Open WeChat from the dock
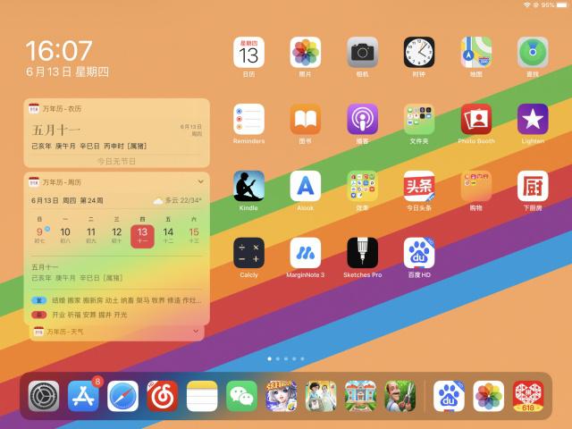Viewport: 572px width, 429px height. pos(241,396)
